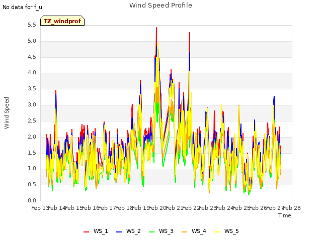The height and width of the screenshot is (241, 322).
Task: Click the Time x-axis label
Action: [x=285, y=215]
